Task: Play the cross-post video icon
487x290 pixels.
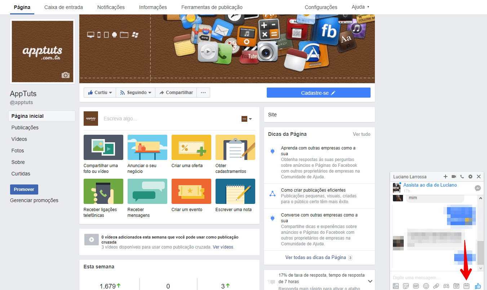Action: (92, 240)
